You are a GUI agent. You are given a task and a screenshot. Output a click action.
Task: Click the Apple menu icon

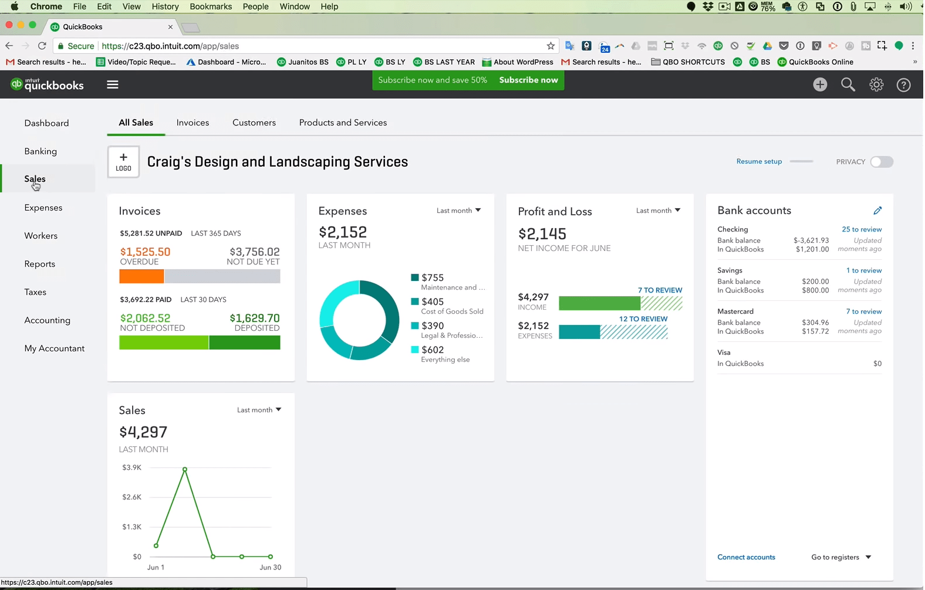coord(14,6)
